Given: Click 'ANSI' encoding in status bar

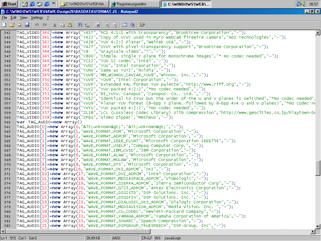Looking at the screenshot, I should pos(116,238).
